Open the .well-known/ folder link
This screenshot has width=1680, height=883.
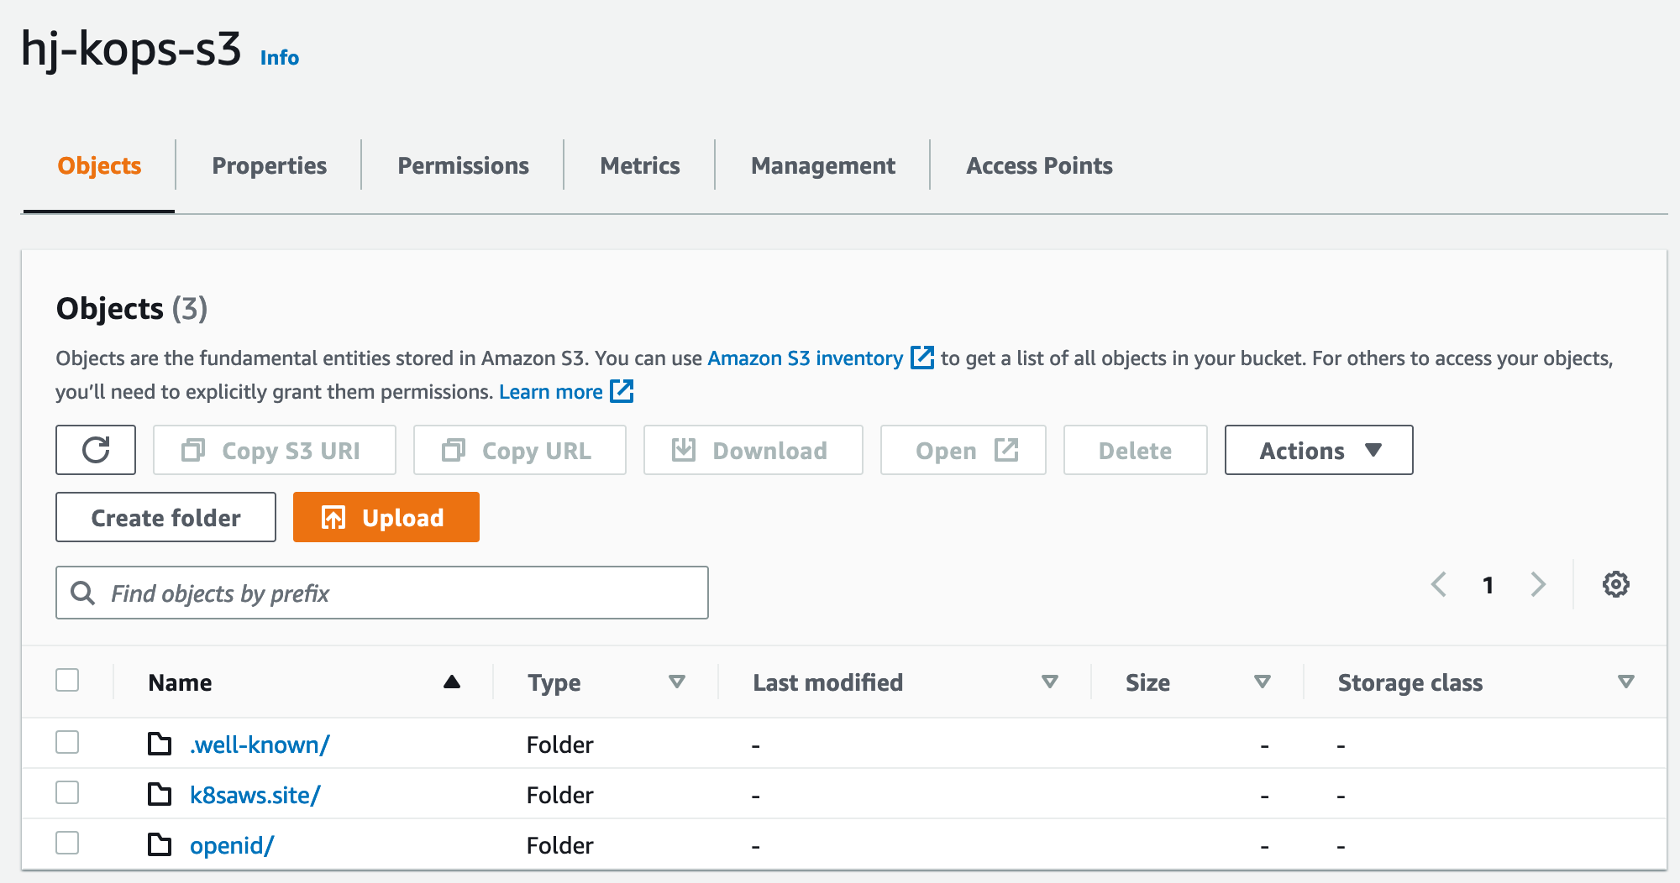[260, 745]
